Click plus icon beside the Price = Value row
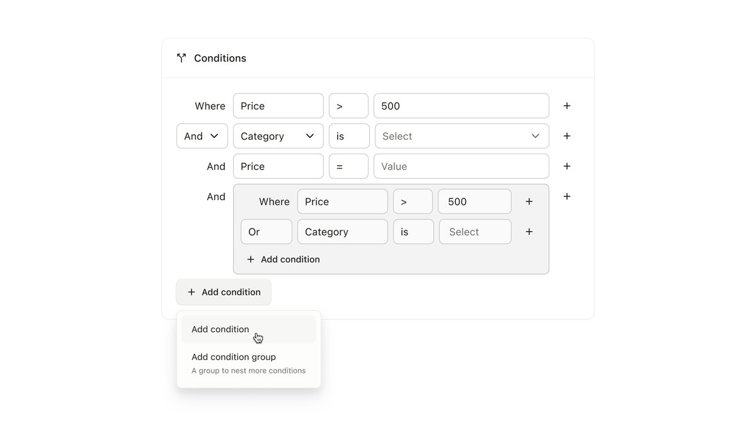The image size is (756, 425). coord(567,166)
